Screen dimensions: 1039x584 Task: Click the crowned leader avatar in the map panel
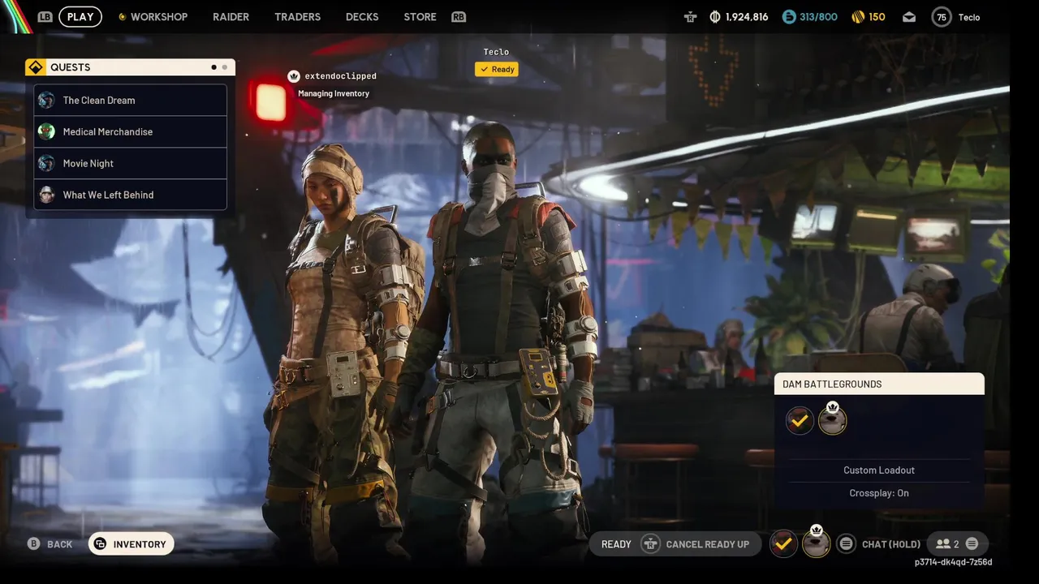click(832, 420)
